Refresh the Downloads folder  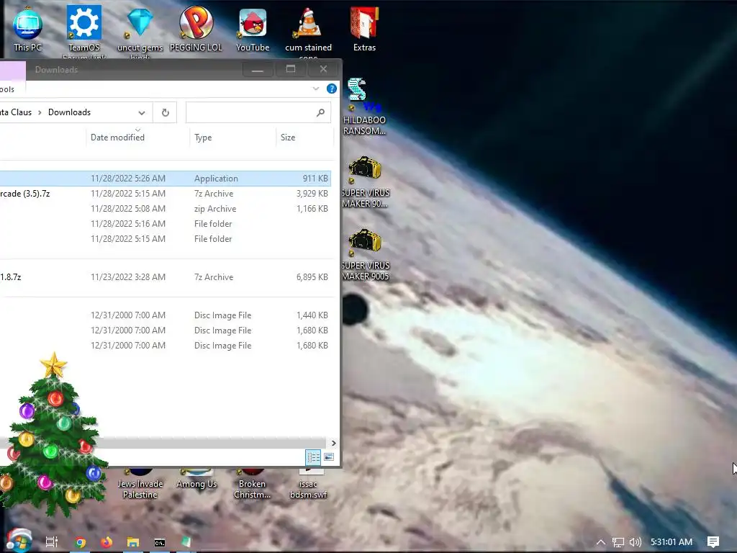165,112
